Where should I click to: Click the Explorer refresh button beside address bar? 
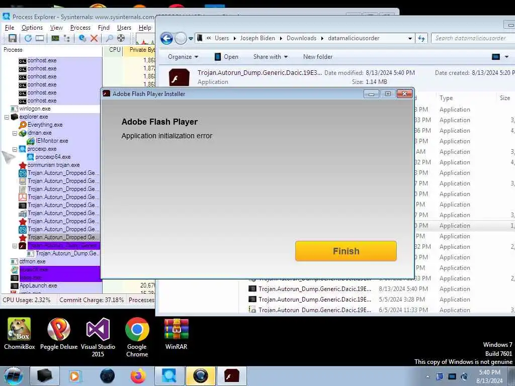pos(421,38)
